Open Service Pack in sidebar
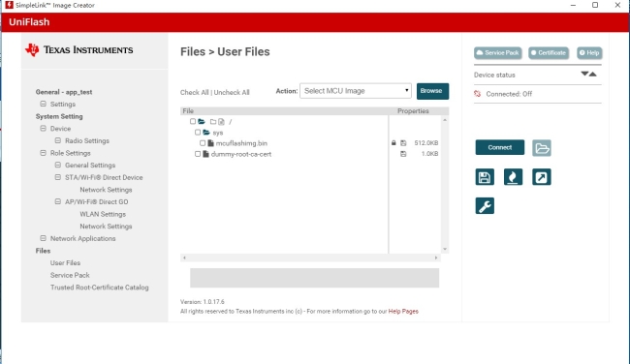630x364 pixels. [x=70, y=275]
